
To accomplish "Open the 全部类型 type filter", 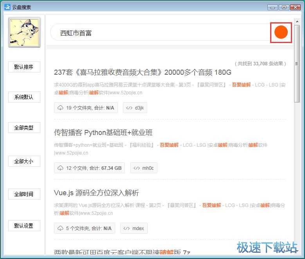I will 24,128.
